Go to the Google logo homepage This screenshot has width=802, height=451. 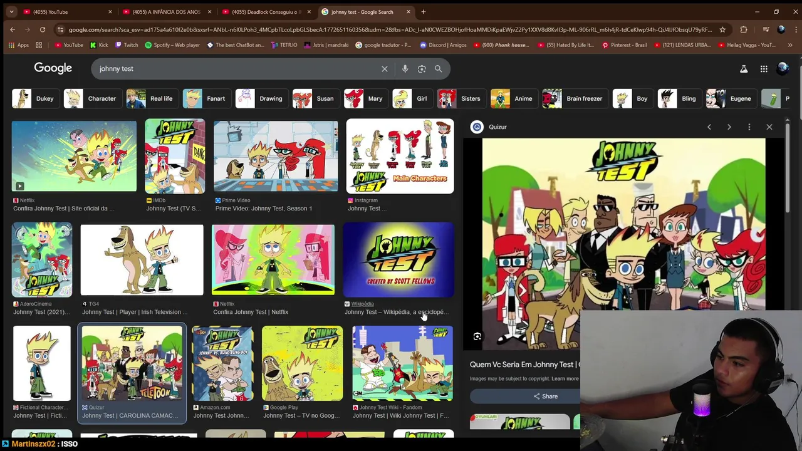tap(53, 68)
